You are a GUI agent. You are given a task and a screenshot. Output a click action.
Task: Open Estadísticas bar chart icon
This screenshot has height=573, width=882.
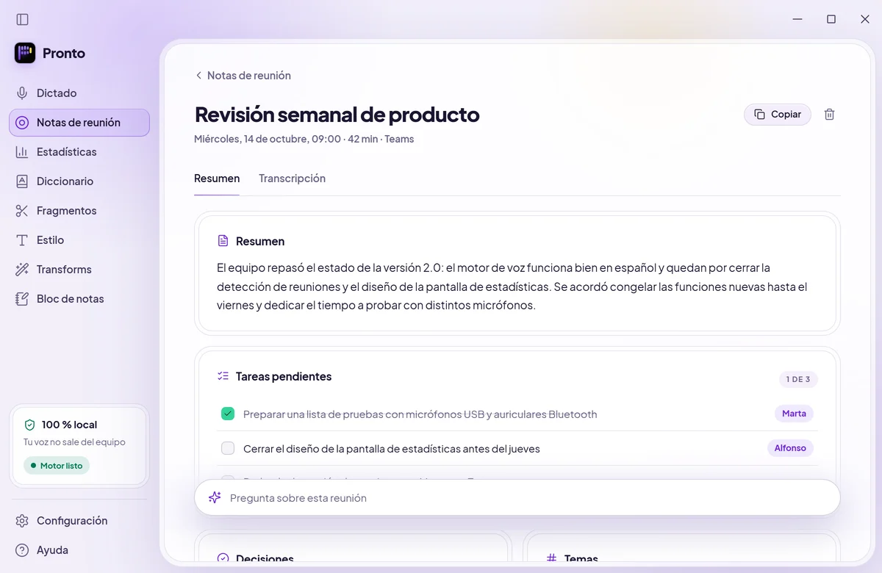pos(22,152)
